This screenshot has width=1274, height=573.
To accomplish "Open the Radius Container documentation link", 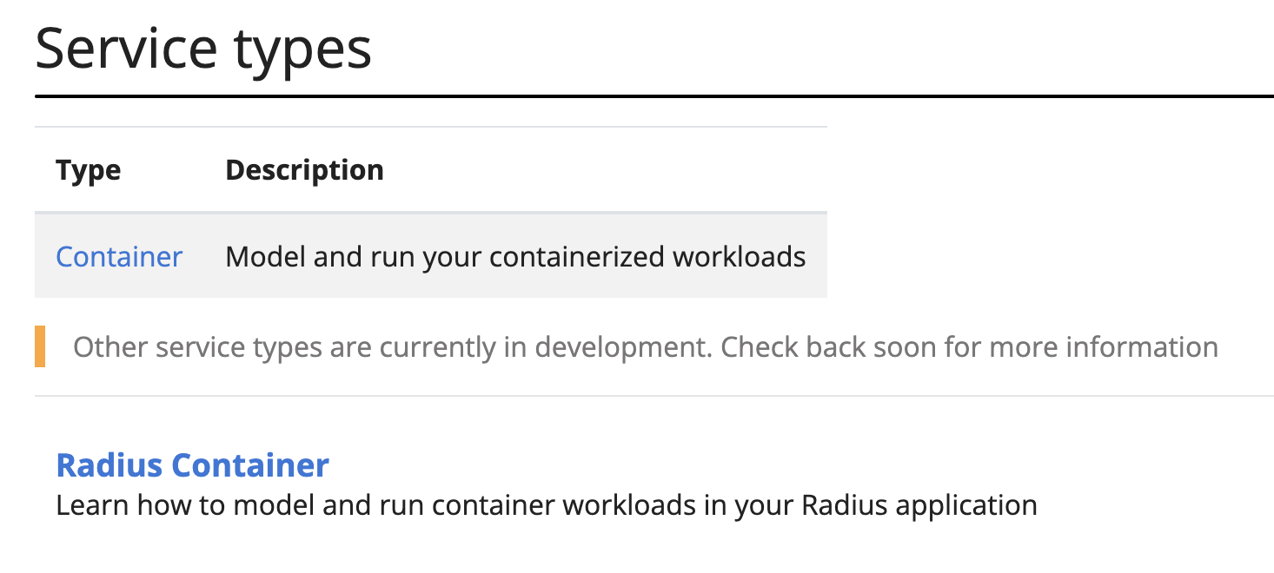I will coord(192,465).
